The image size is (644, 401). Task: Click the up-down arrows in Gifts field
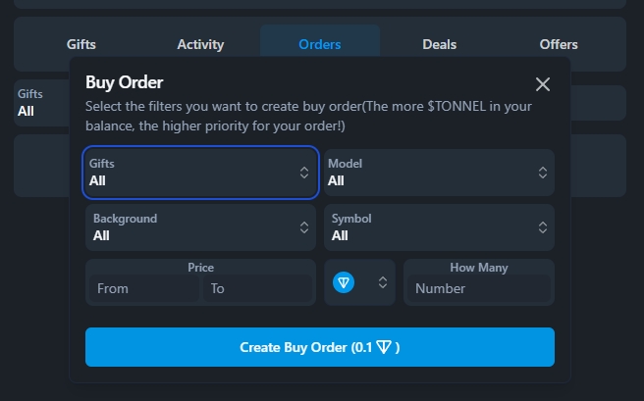click(303, 173)
